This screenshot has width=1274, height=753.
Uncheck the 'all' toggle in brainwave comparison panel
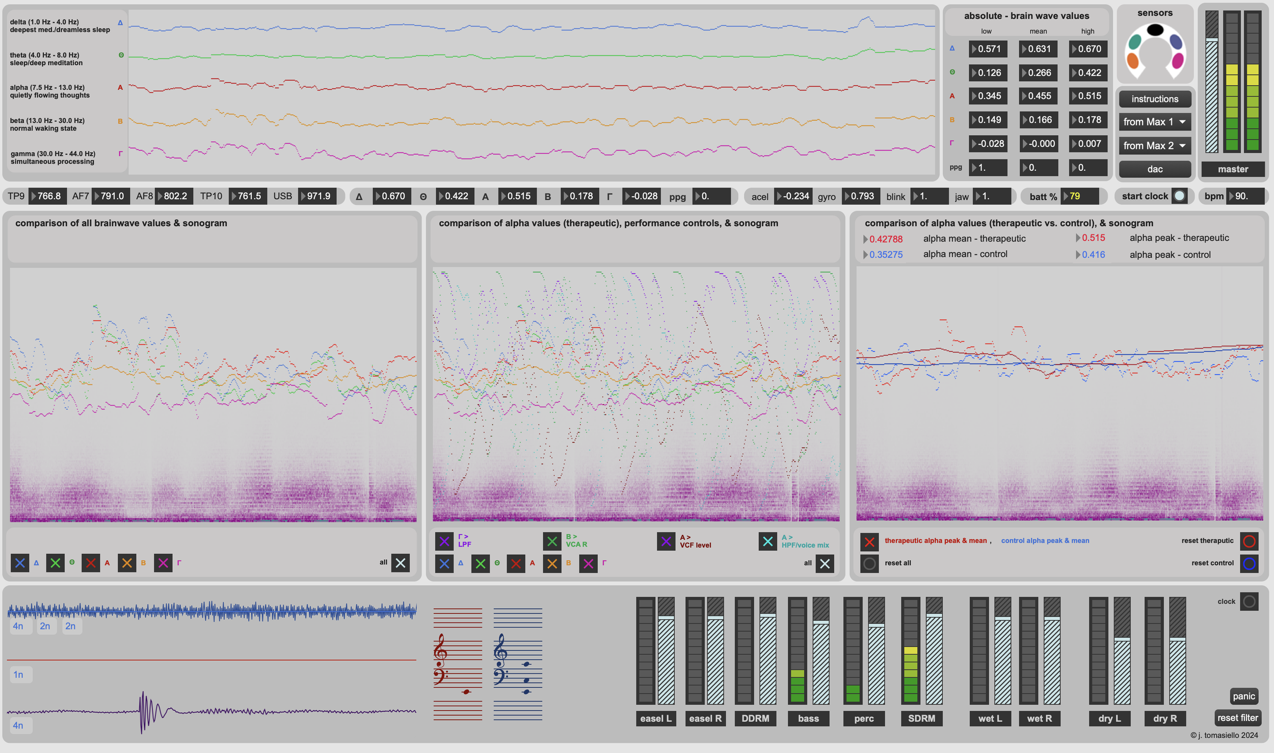(x=400, y=563)
